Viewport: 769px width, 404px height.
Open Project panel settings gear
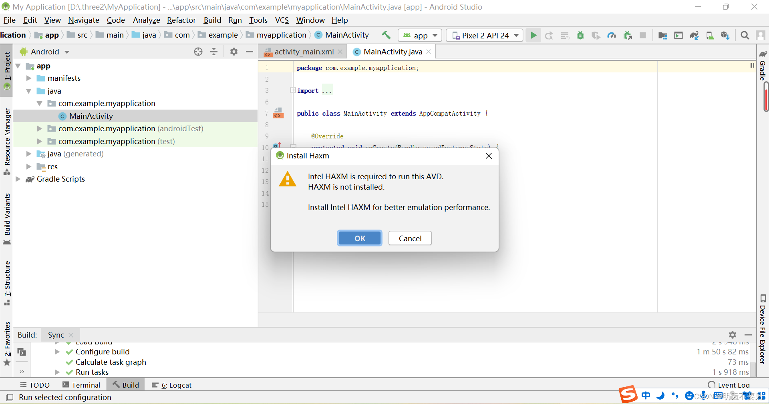tap(234, 52)
